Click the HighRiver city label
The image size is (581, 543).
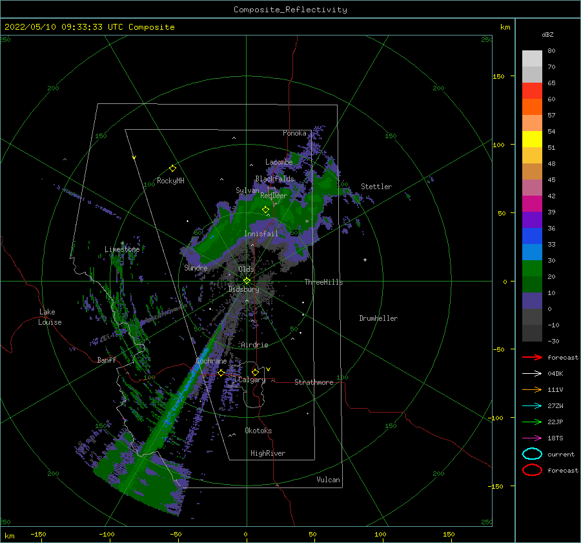tap(268, 453)
